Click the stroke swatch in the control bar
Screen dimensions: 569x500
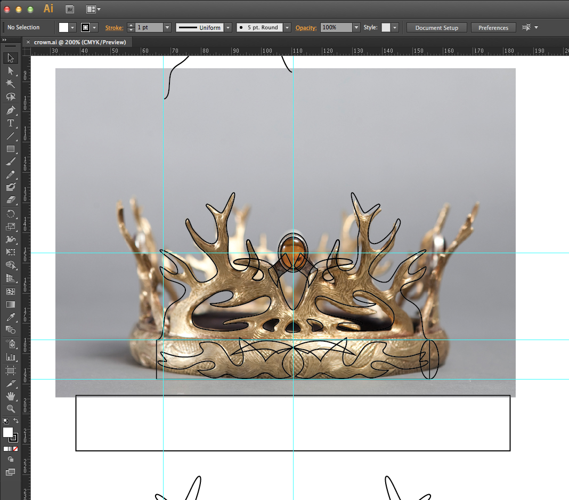[x=85, y=28]
